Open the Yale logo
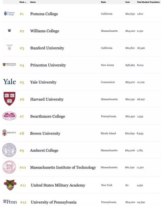 click(x=9, y=82)
